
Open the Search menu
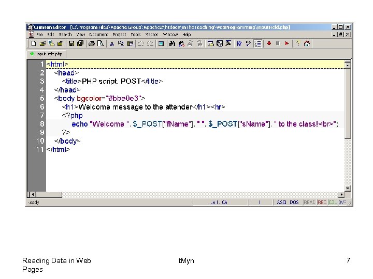[65, 35]
